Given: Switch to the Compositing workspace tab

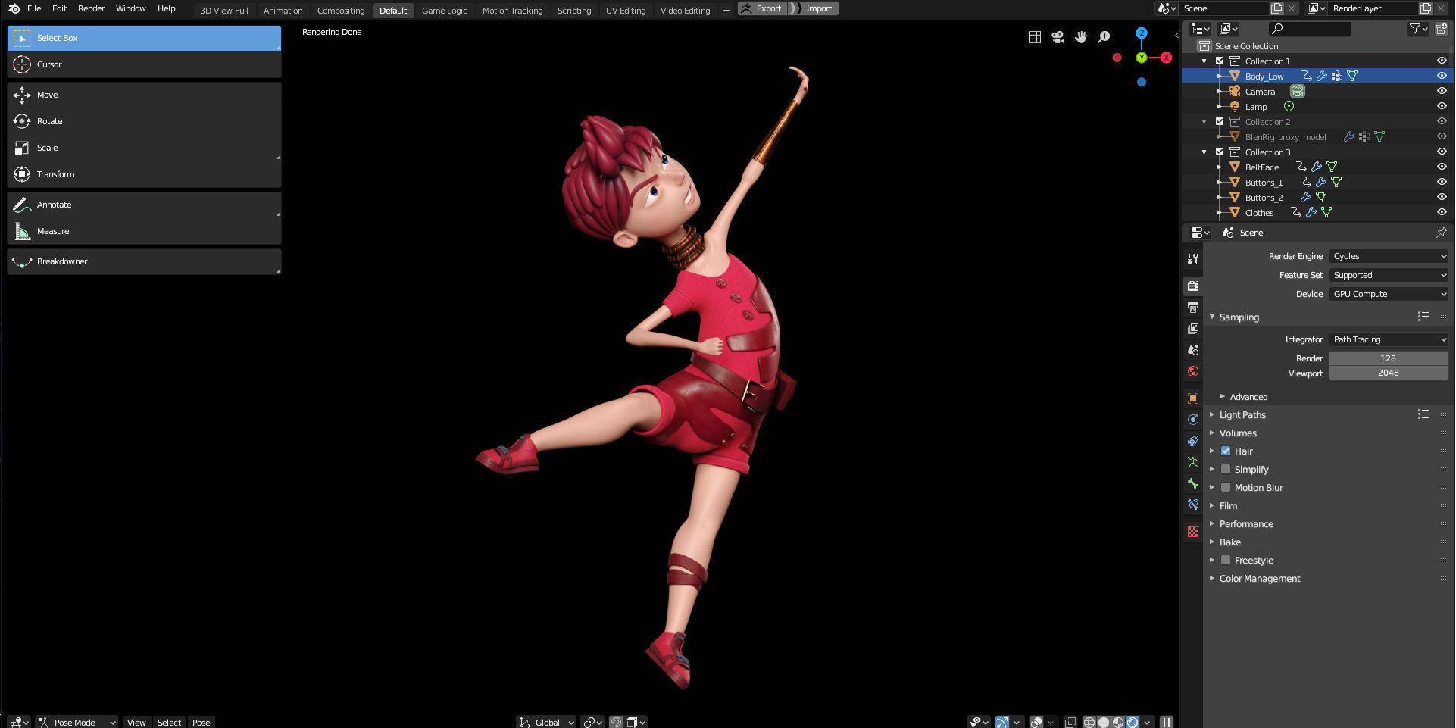Looking at the screenshot, I should click(341, 10).
